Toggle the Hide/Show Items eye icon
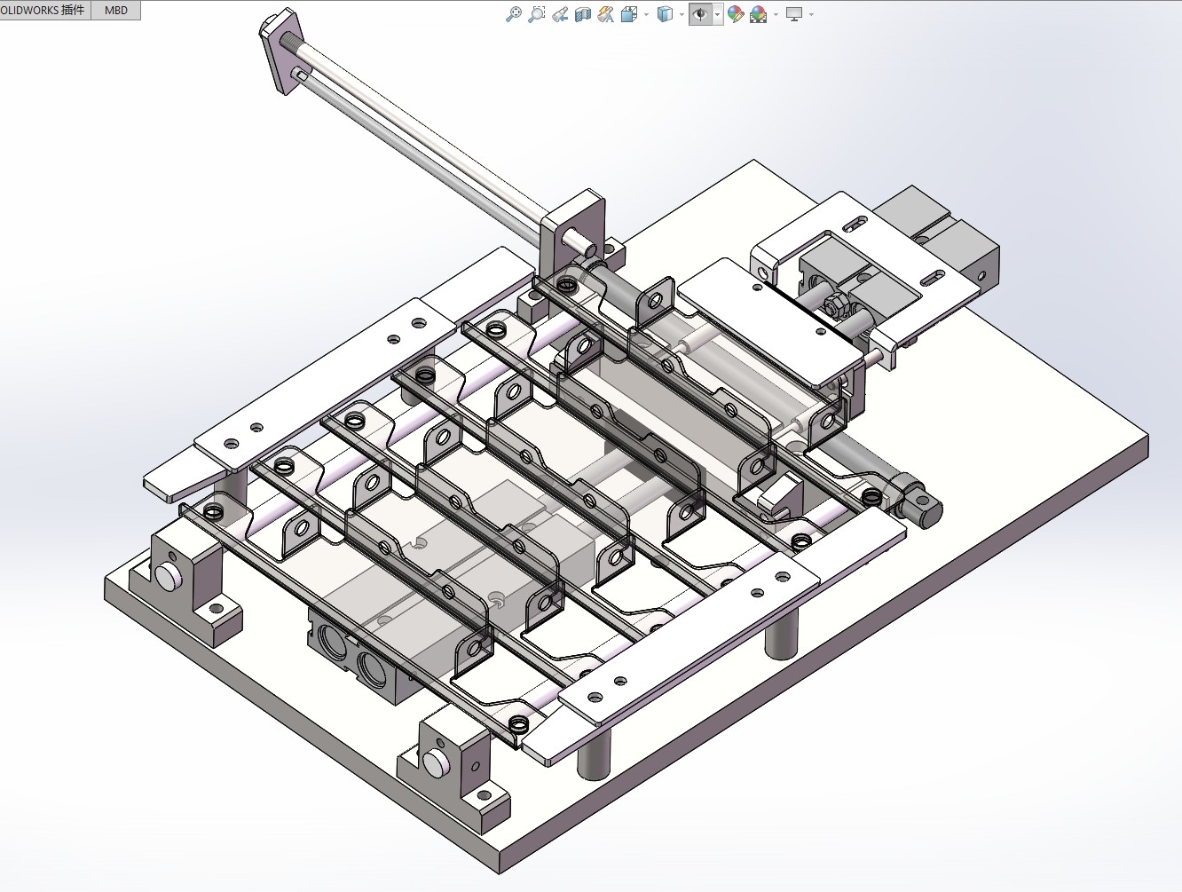Screen dimensions: 1182x892 click(700, 14)
